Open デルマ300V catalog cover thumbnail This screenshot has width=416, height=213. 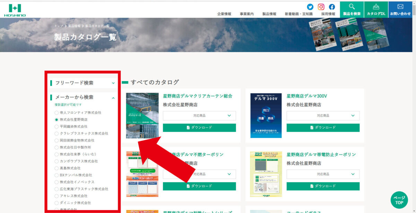(266, 116)
